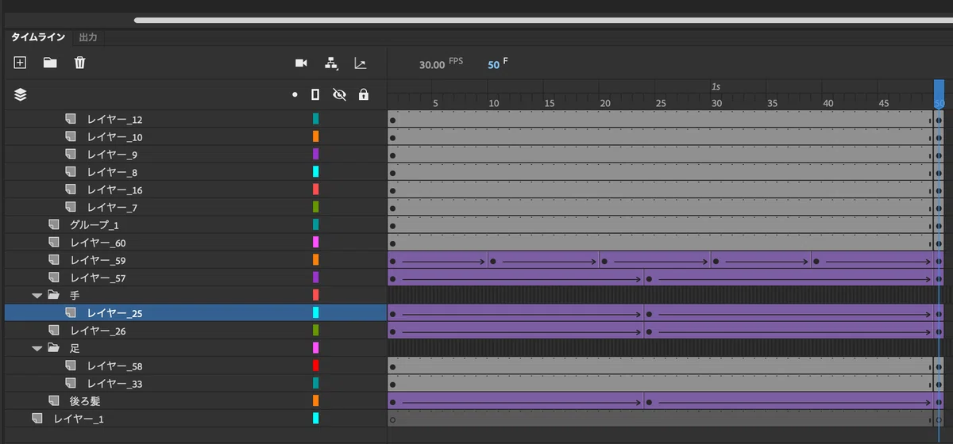Viewport: 953px width, 444px height.
Task: Select first keyframe of レイヤー_12
Action: click(393, 119)
